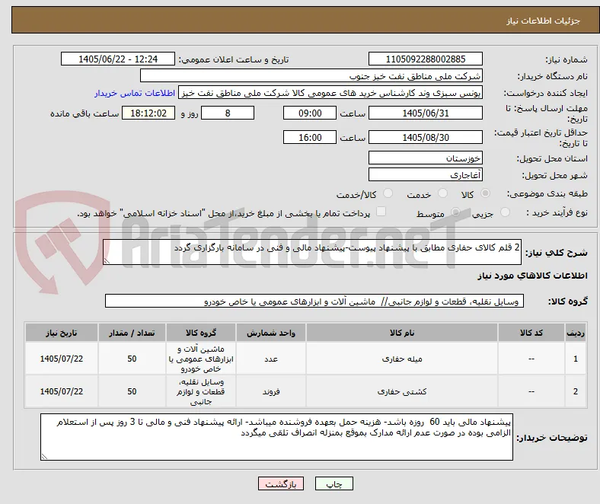
Task: Click the چاپ print button
Action: coord(334,484)
